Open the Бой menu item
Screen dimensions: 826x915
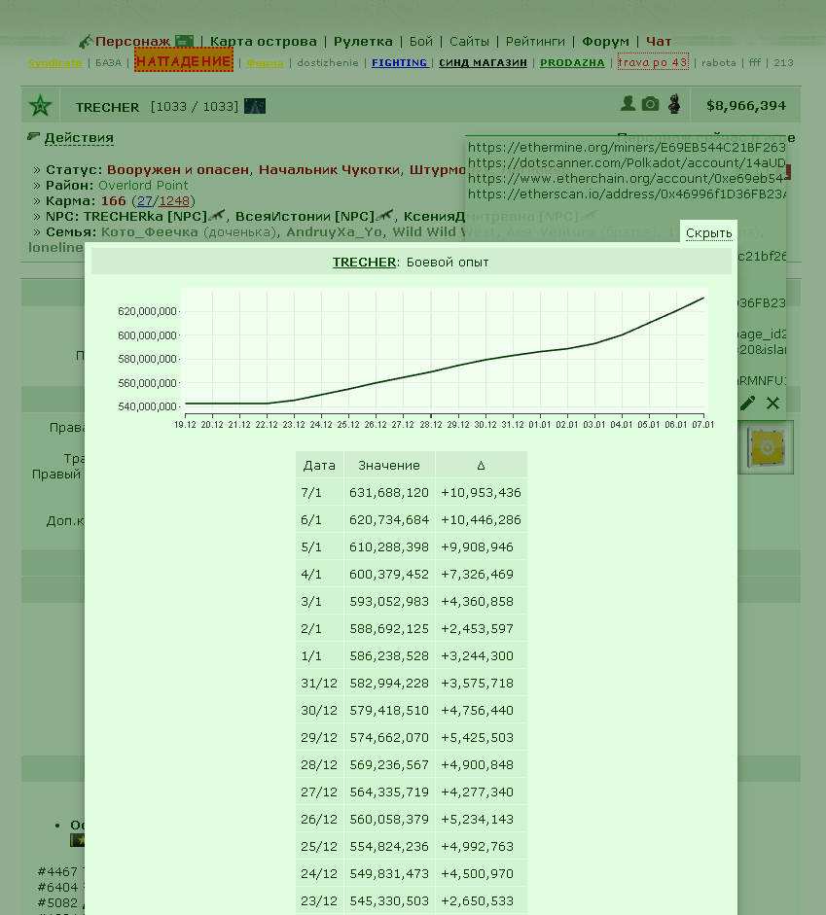421,42
